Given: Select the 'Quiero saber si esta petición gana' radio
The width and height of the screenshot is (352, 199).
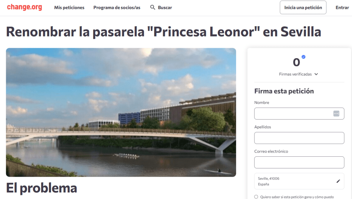Looking at the screenshot, I should click(256, 197).
